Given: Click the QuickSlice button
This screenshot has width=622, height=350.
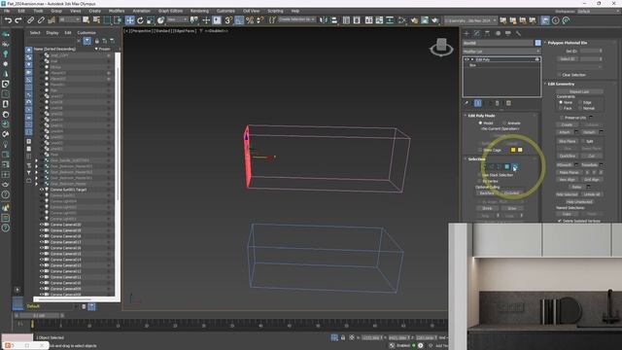Looking at the screenshot, I should (567, 156).
